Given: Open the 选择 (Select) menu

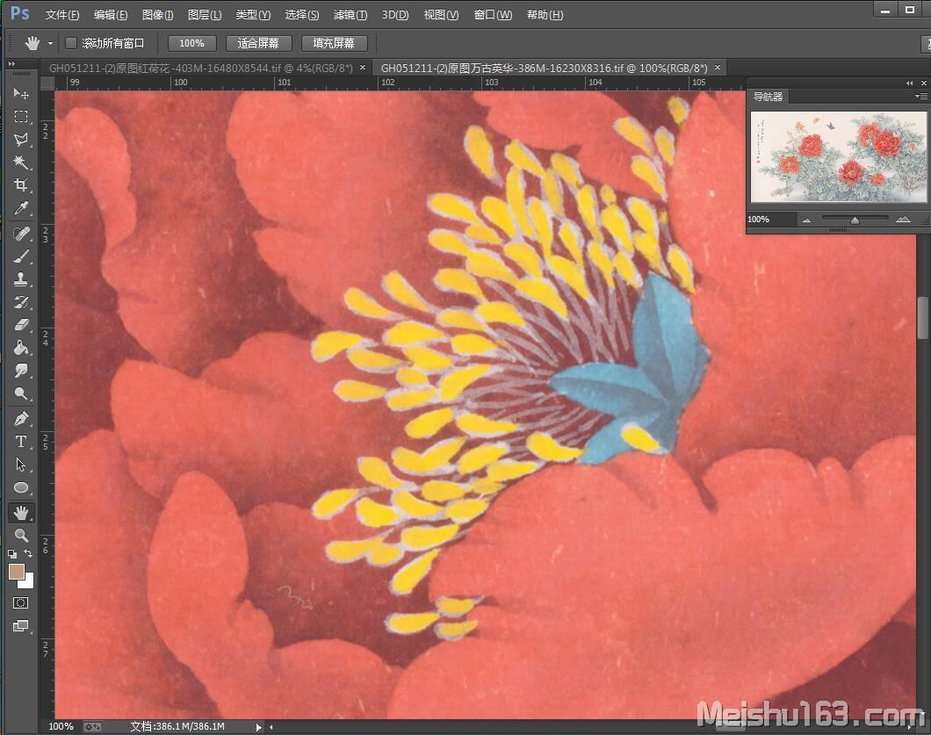Looking at the screenshot, I should tap(301, 15).
